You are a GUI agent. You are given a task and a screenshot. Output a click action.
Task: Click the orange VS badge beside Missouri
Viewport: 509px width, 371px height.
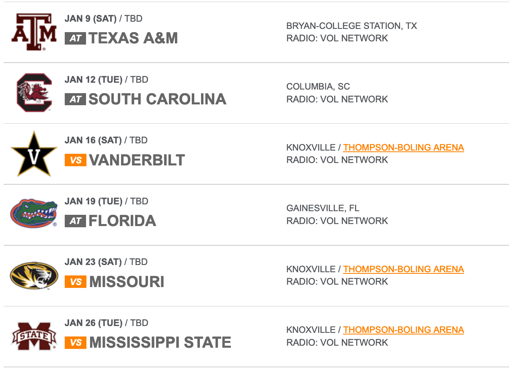(76, 282)
